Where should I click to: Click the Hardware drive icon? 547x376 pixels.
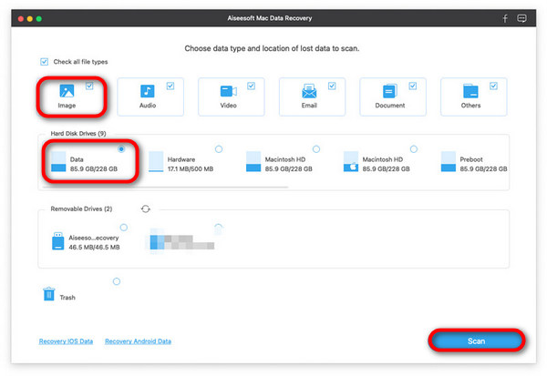click(156, 161)
